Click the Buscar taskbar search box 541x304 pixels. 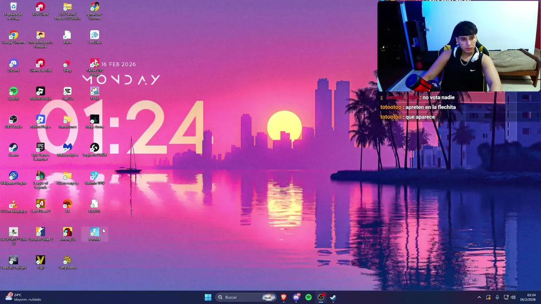pos(247,297)
